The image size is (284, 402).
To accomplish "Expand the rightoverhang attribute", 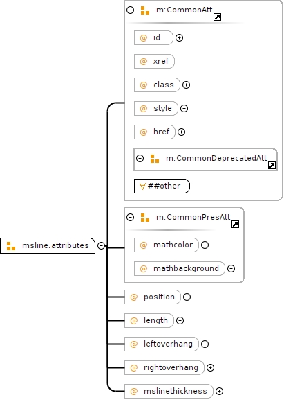I will [x=210, y=367].
